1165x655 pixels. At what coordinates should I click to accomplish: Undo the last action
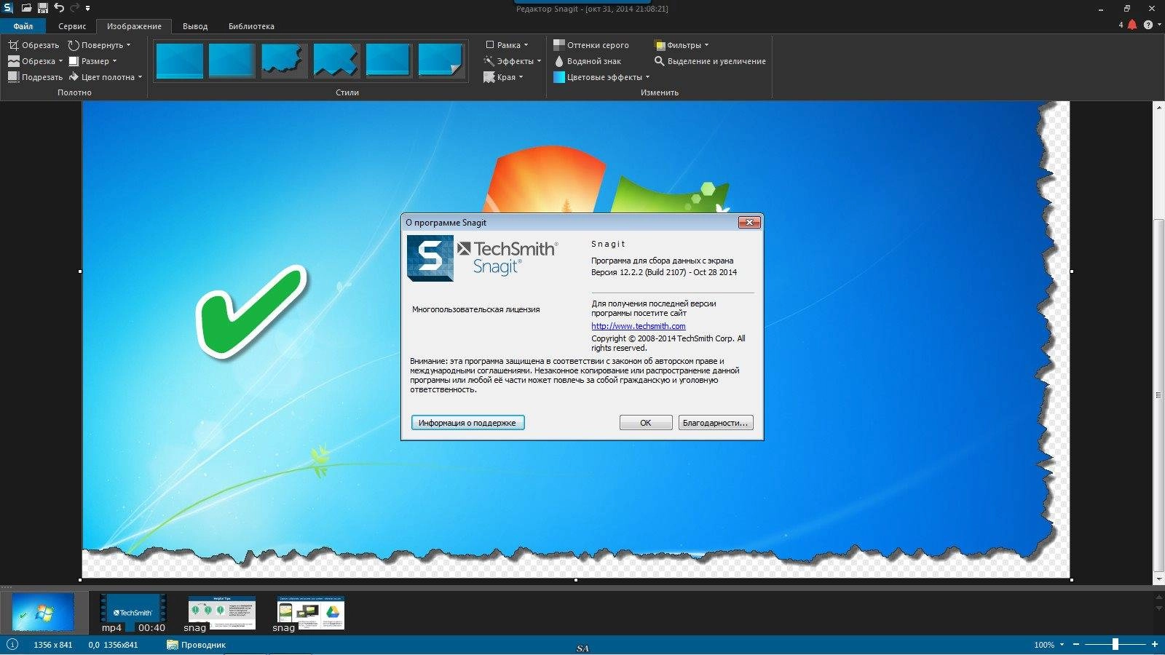(59, 8)
